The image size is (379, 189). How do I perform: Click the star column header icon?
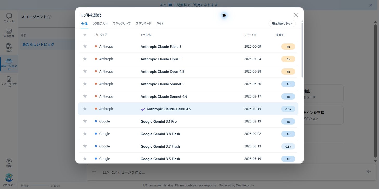pos(85,35)
